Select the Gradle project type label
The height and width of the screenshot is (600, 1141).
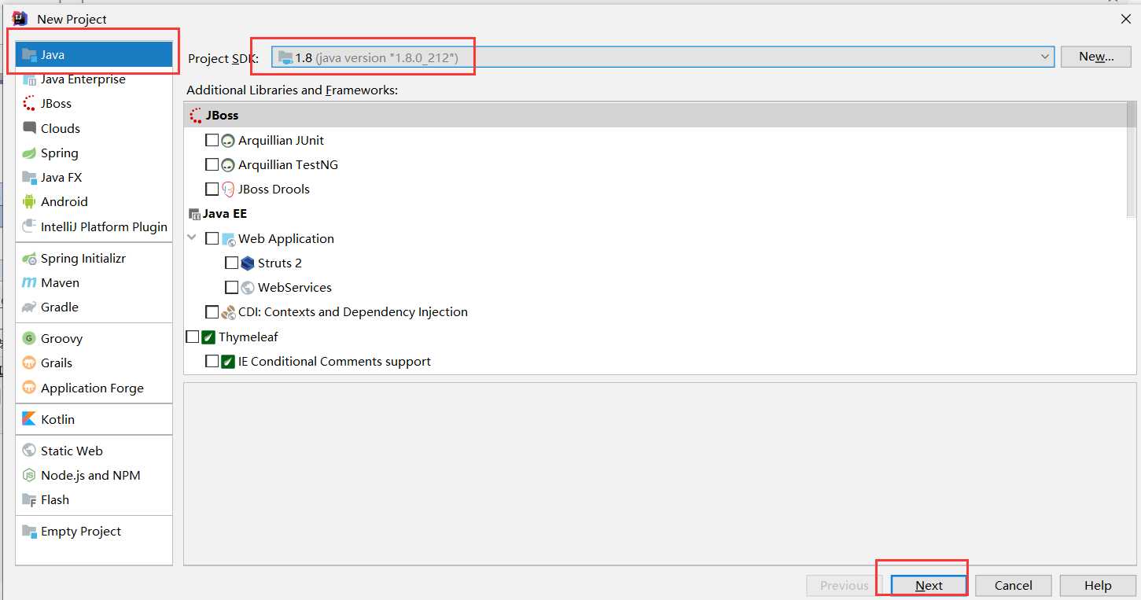[60, 307]
